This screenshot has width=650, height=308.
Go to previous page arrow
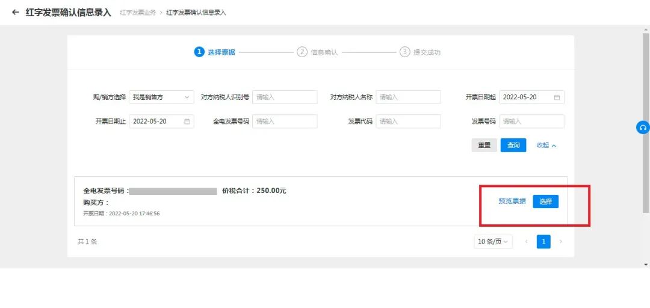click(x=526, y=242)
